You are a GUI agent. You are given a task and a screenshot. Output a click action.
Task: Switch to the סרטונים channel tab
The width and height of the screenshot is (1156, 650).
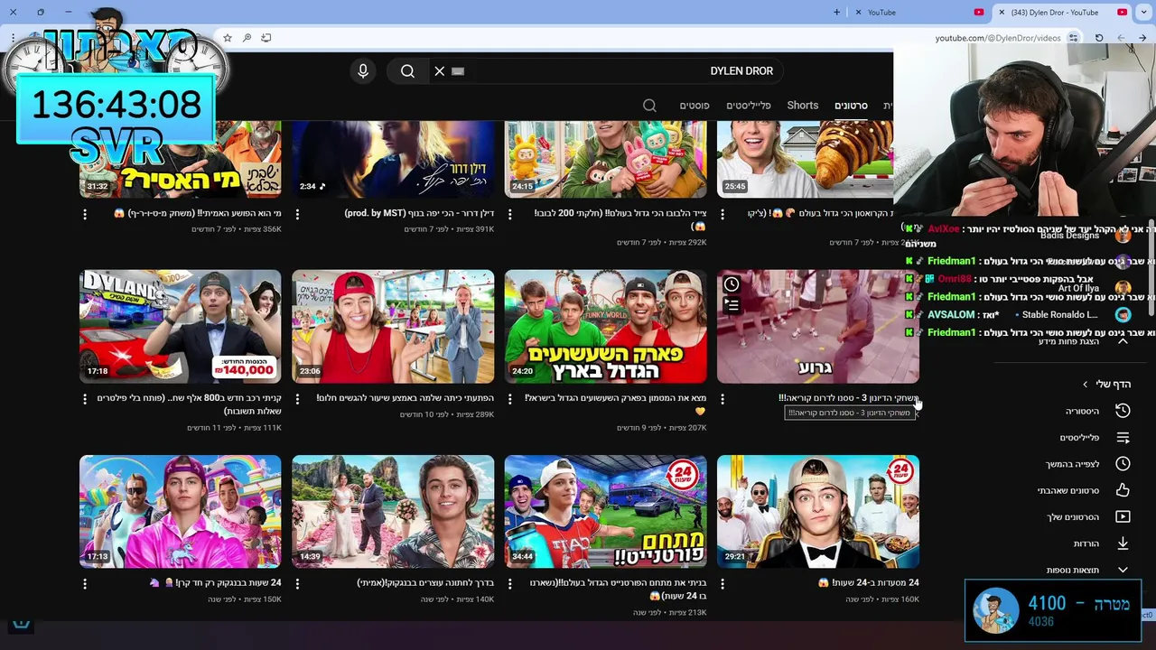click(851, 106)
